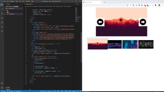This screenshot has width=164, height=92.
Task: Click the Google Translate extension icon
Action: tap(134, 5)
